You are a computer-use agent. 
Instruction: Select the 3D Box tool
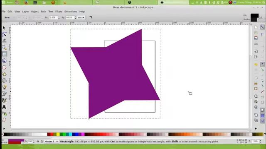click(x=5, y=61)
